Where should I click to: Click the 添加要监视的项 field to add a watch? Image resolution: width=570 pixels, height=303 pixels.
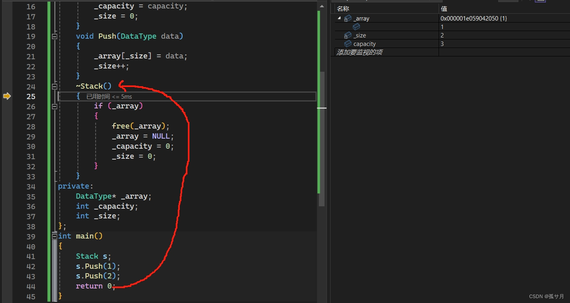click(387, 52)
